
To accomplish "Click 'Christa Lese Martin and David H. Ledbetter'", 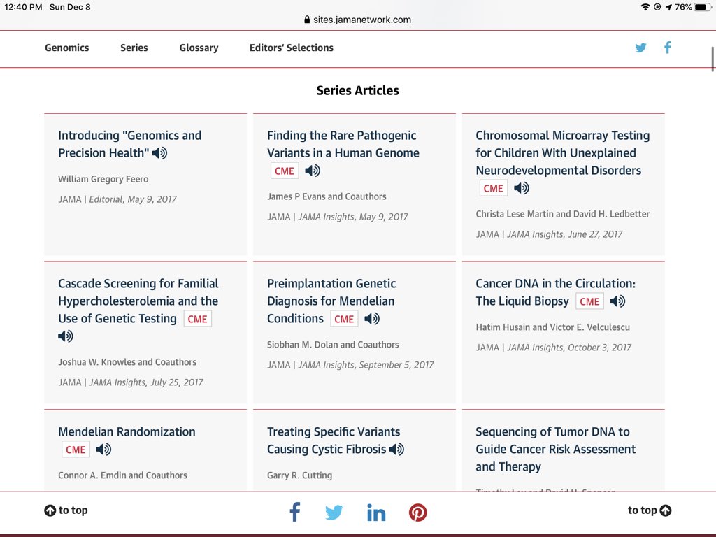I will click(x=563, y=214).
